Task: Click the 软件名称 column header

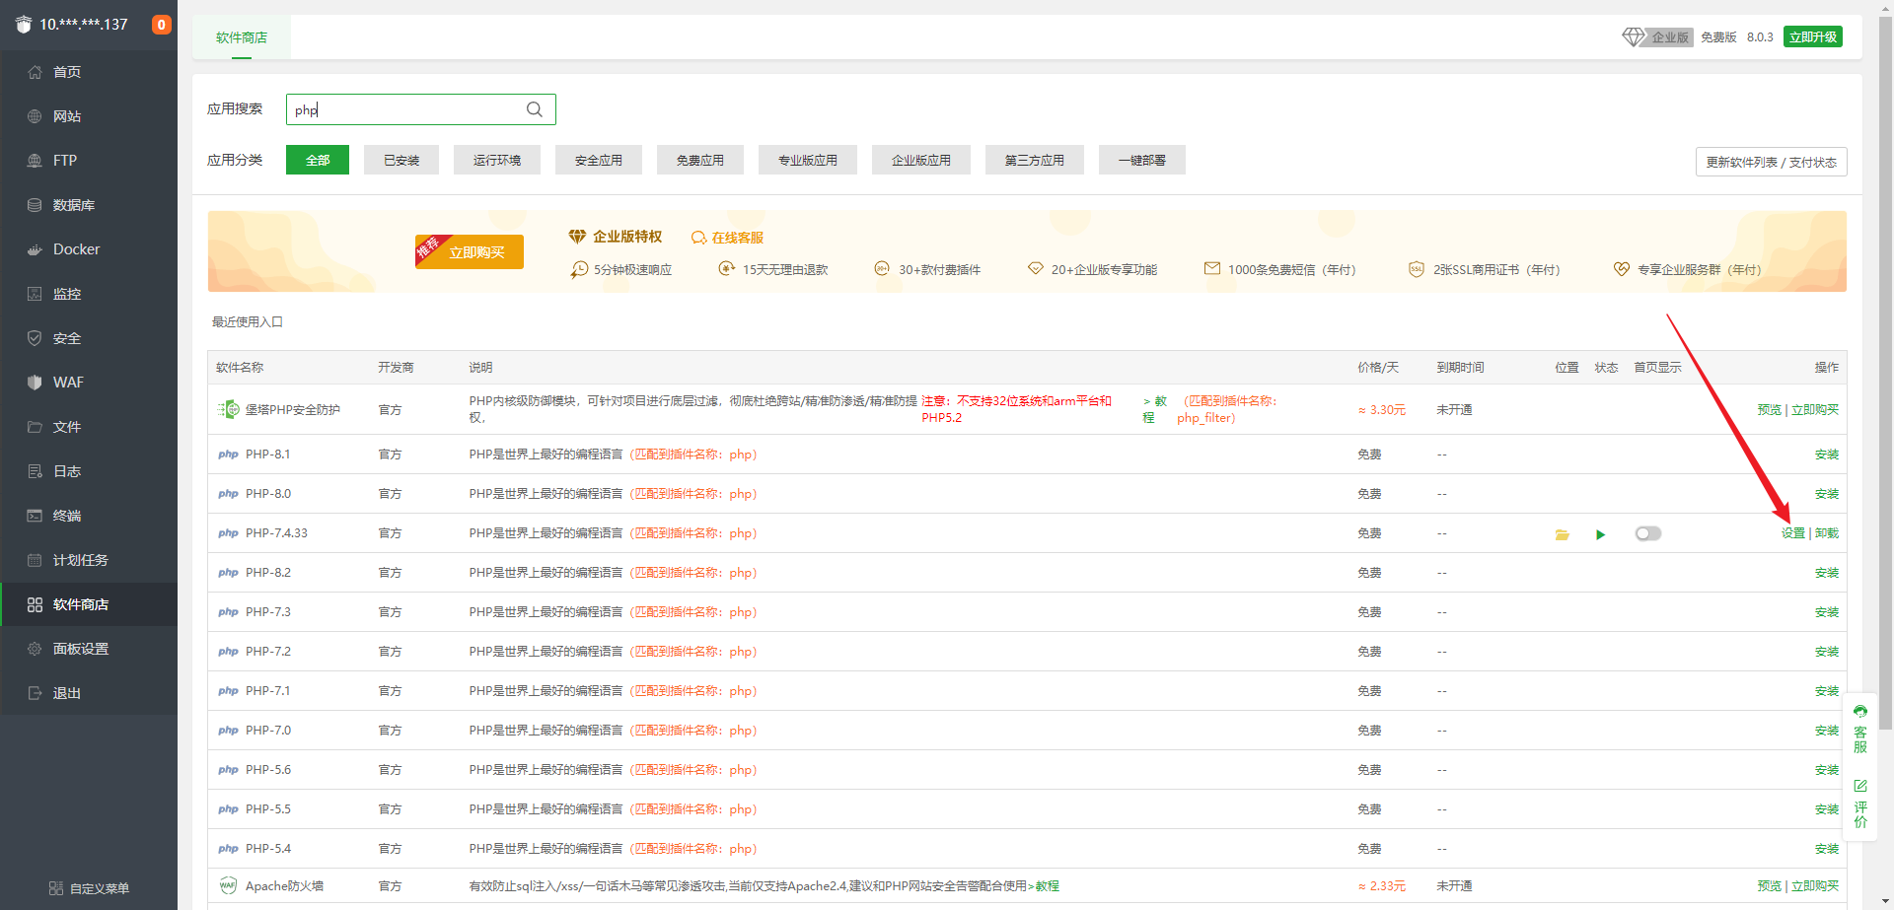Action: click(x=240, y=368)
